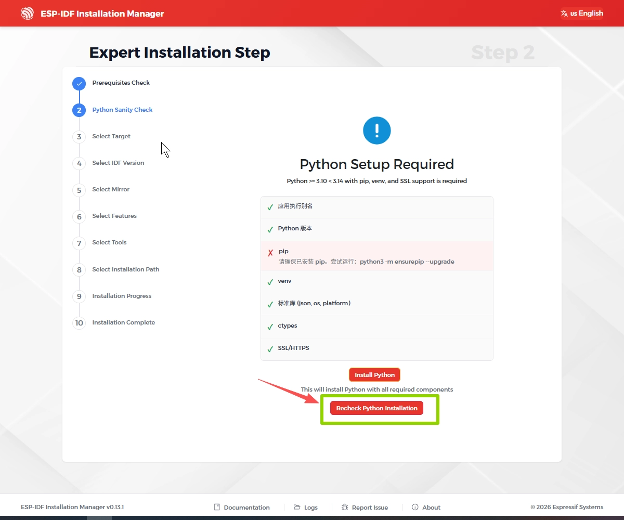Select step 7 number circle
Viewport: 624px width, 520px height.
coord(79,243)
